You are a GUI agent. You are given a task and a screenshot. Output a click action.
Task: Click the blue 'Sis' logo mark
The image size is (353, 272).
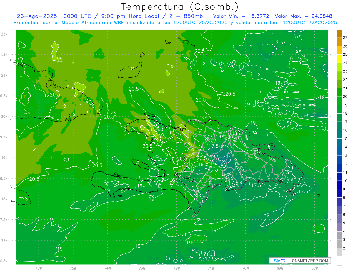point(277,261)
